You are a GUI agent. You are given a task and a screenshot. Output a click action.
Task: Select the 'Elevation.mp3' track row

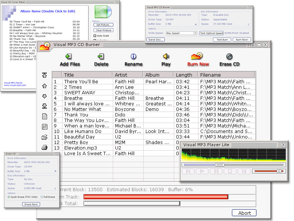116,148
